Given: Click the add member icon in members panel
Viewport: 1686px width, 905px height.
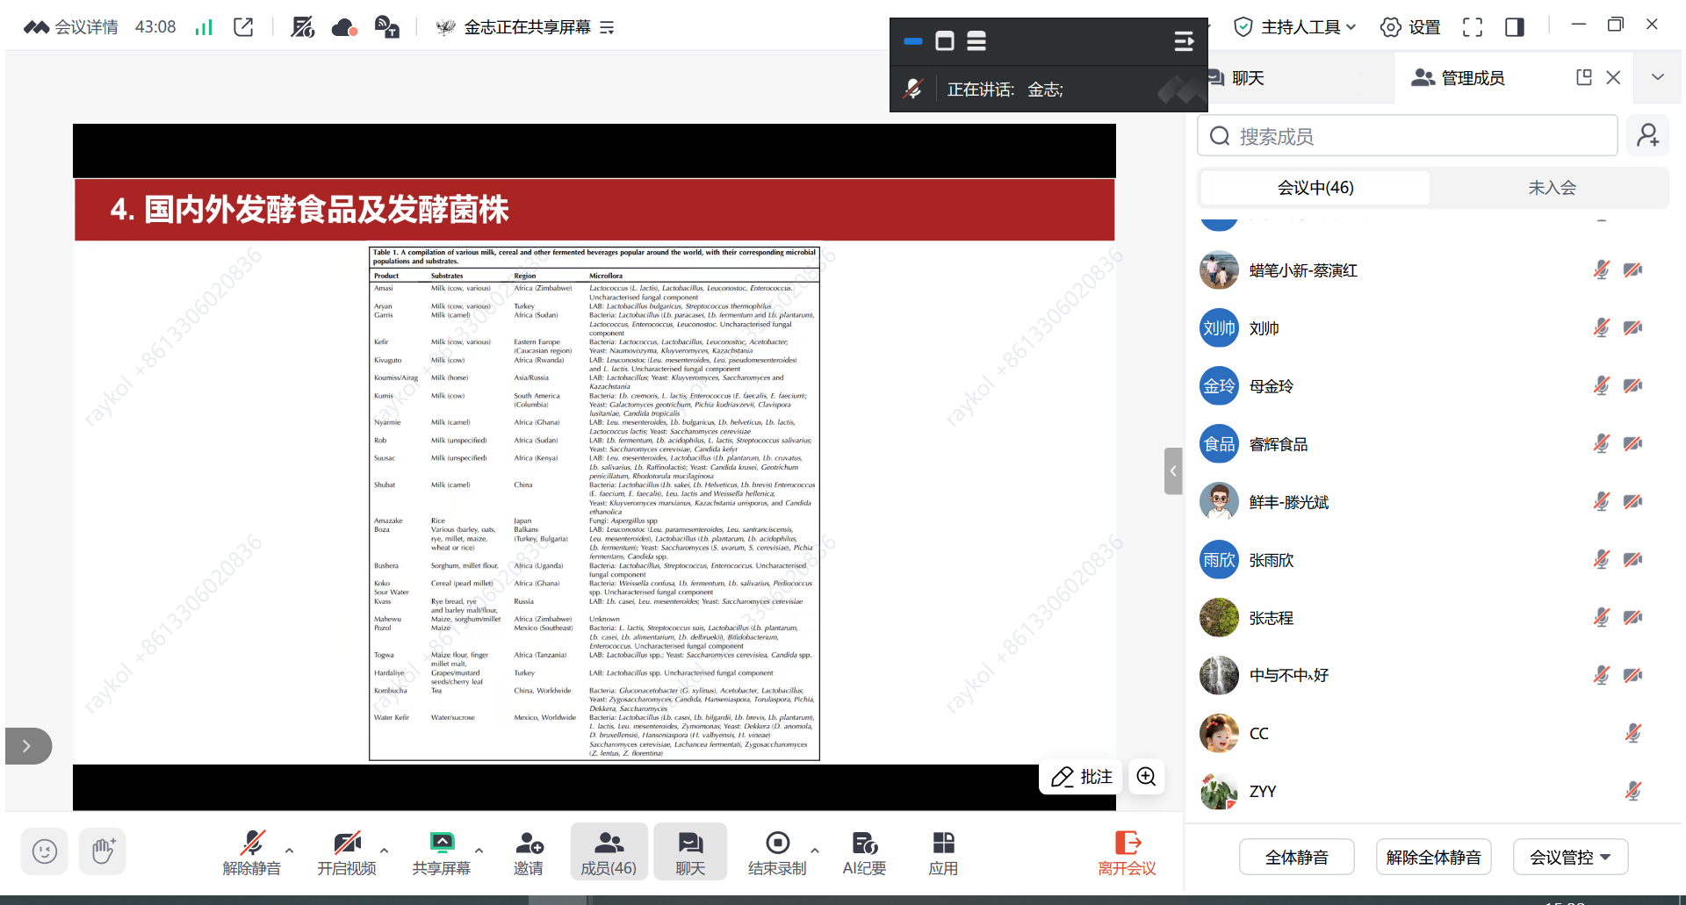Looking at the screenshot, I should pyautogui.click(x=1648, y=135).
